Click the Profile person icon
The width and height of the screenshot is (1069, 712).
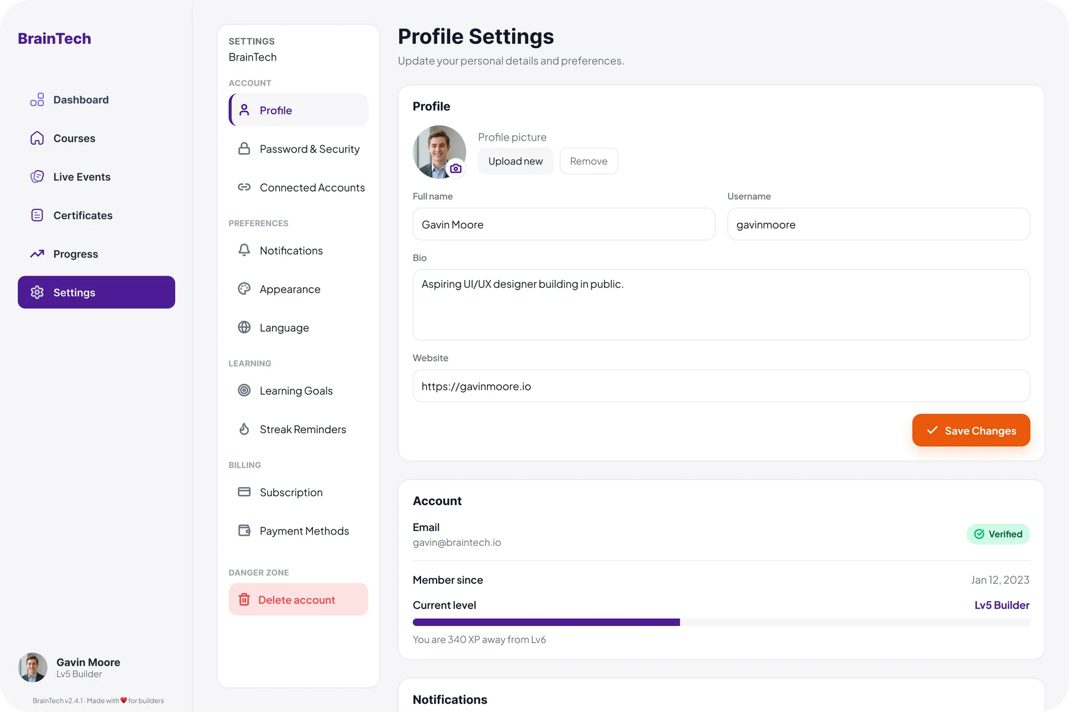(x=244, y=110)
